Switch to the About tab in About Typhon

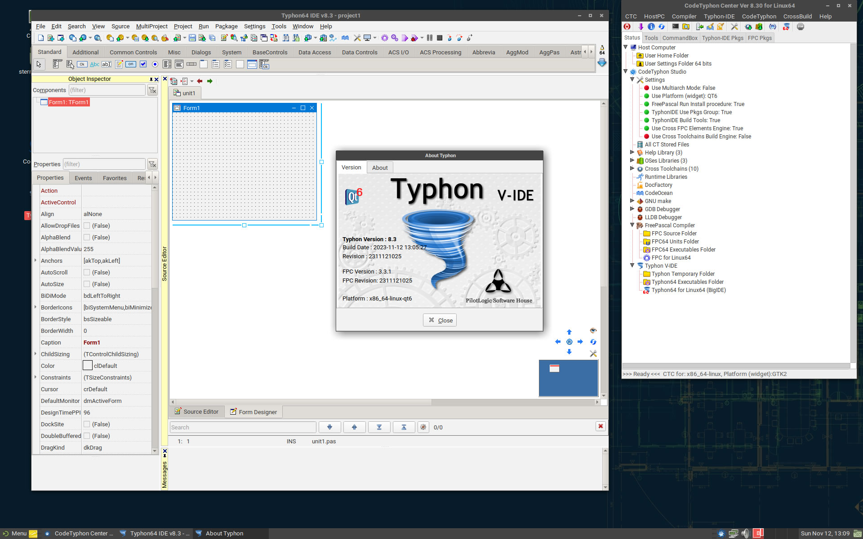coord(380,168)
